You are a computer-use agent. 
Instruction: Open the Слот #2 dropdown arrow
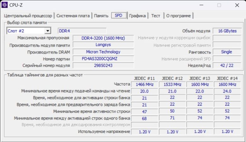coord(48,31)
